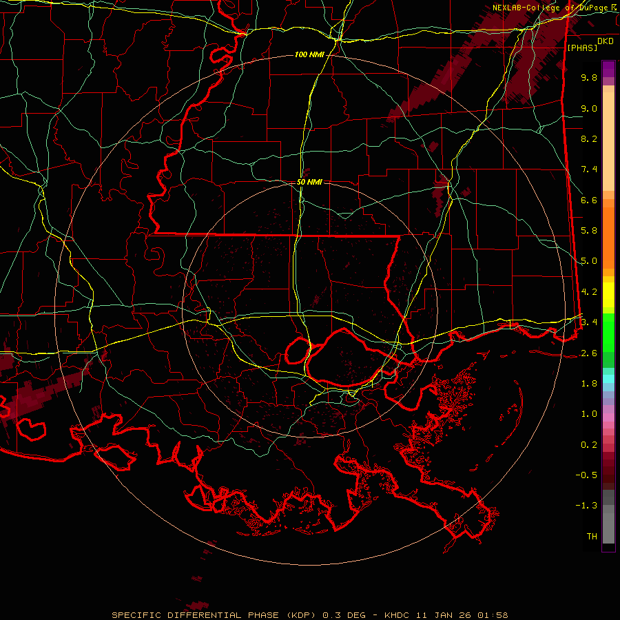Click the 3.4 value on the color scale
The image size is (620, 620).
(589, 322)
